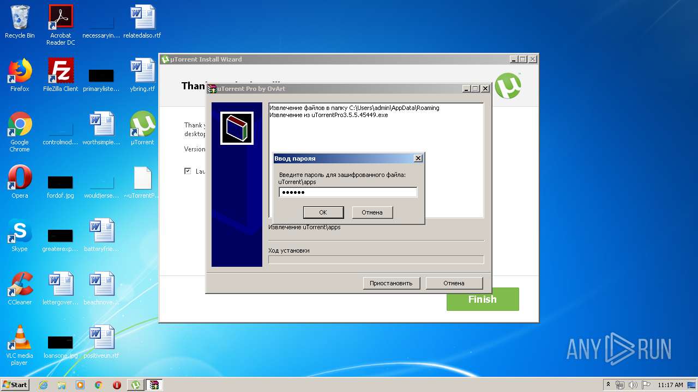This screenshot has height=392, width=698.
Task: Switch to WinRAR installer taskbar item
Action: pyautogui.click(x=154, y=385)
